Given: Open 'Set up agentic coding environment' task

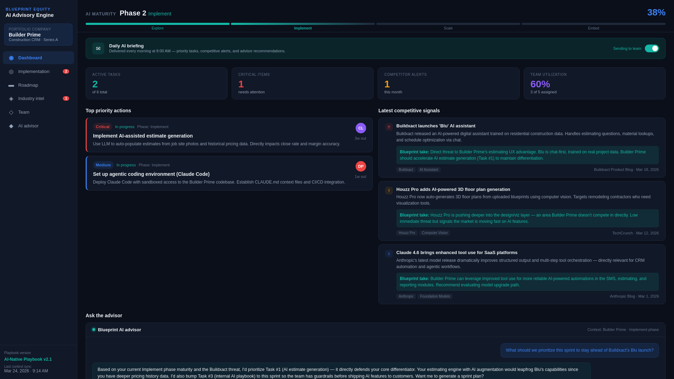Looking at the screenshot, I should coord(229,173).
